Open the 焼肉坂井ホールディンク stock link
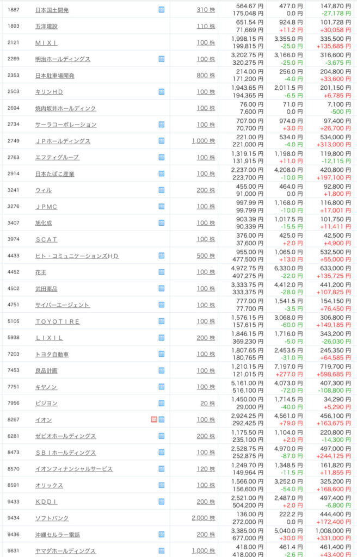 pos(65,108)
